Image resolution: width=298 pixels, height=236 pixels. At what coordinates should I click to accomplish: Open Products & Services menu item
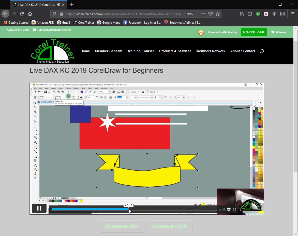[x=175, y=51]
